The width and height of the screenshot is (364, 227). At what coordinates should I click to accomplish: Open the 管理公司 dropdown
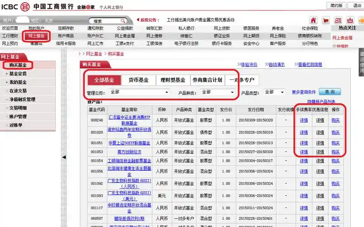(139, 92)
